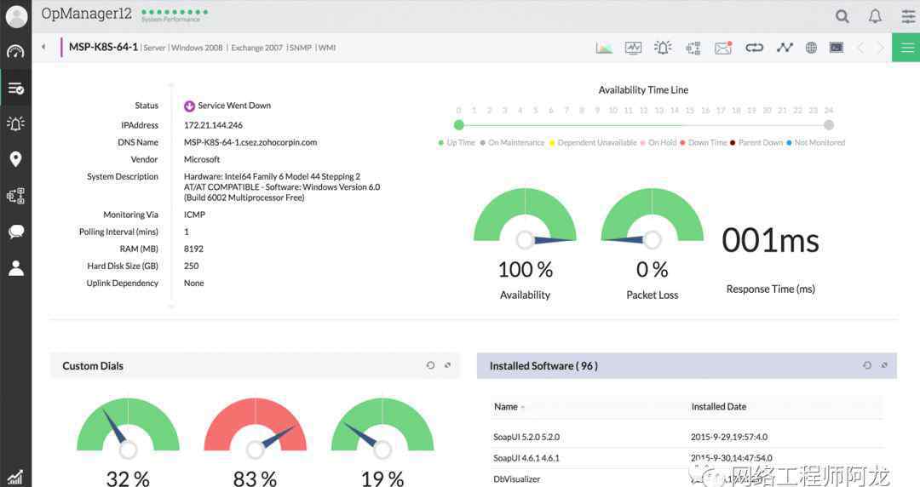The image size is (920, 487).
Task: Open the dashboard speedometer icon in sidebar
Action: 16,52
